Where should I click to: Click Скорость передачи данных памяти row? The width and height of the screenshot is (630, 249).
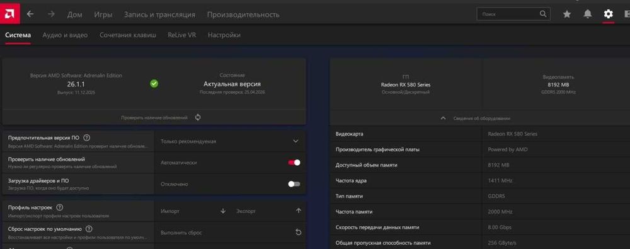(480, 228)
